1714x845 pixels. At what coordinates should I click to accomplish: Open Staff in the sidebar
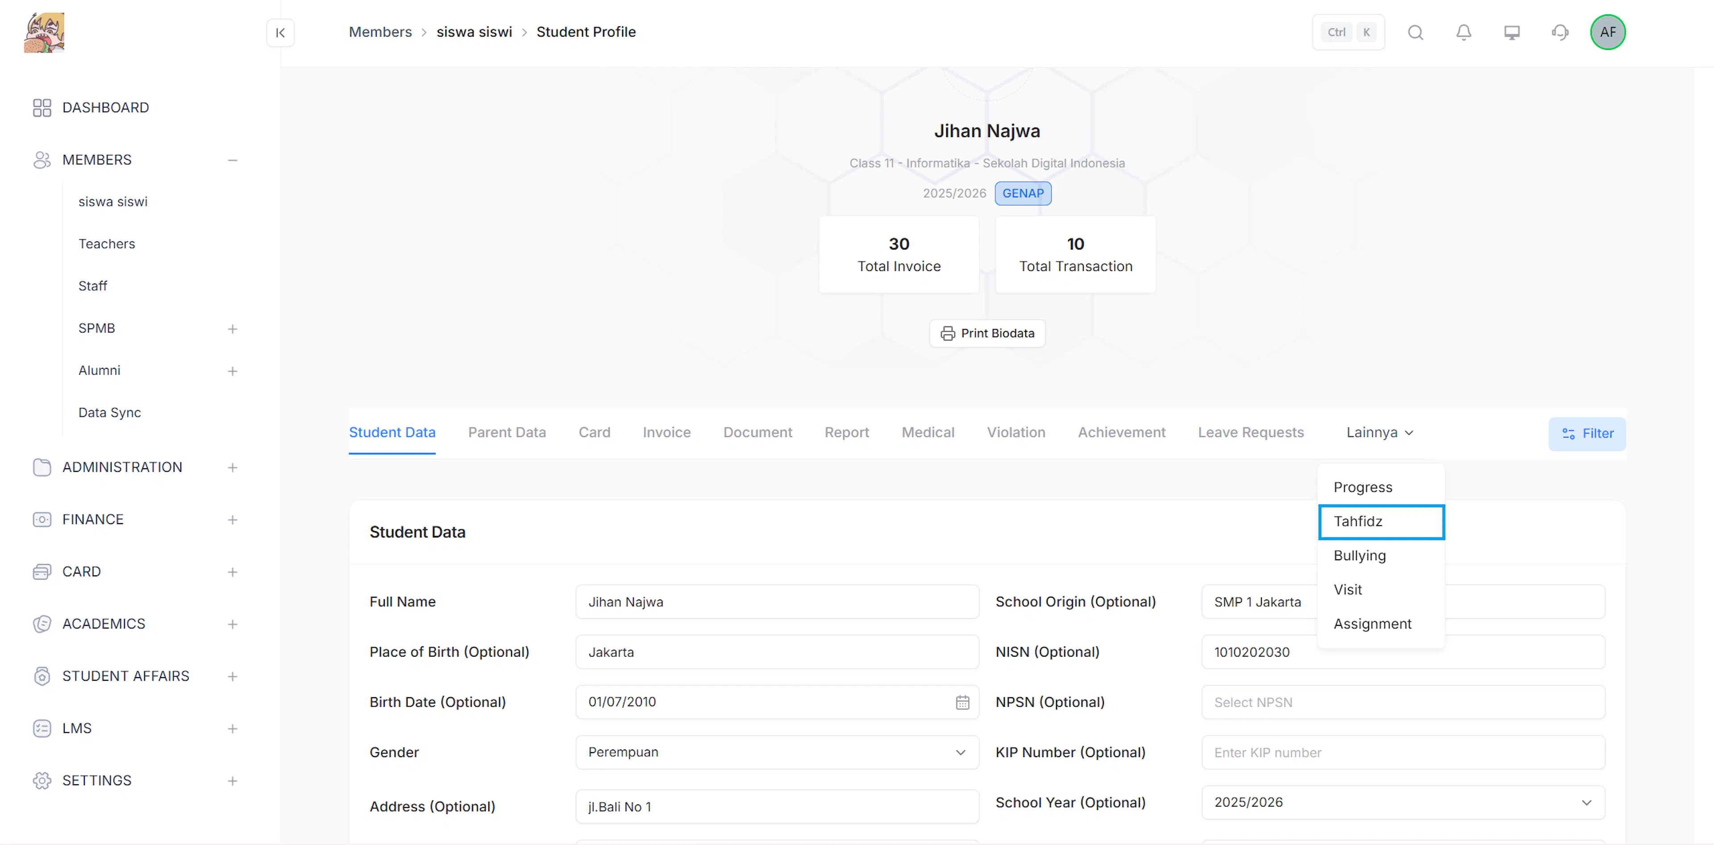92,286
